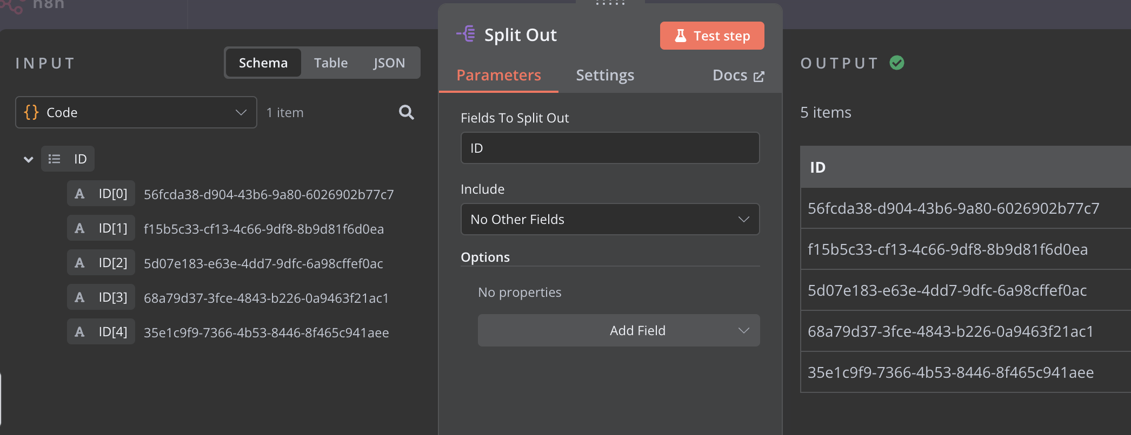The image size is (1131, 435).
Task: Click the string type icon for ID[1]
Action: [79, 228]
